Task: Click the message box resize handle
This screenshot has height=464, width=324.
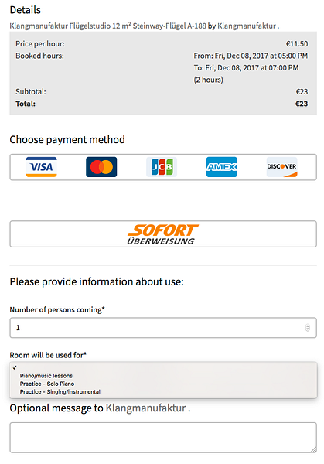Action: [313, 449]
